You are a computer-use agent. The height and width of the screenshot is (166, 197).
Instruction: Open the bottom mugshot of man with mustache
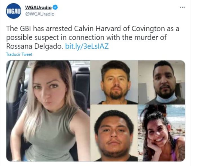point(114,133)
